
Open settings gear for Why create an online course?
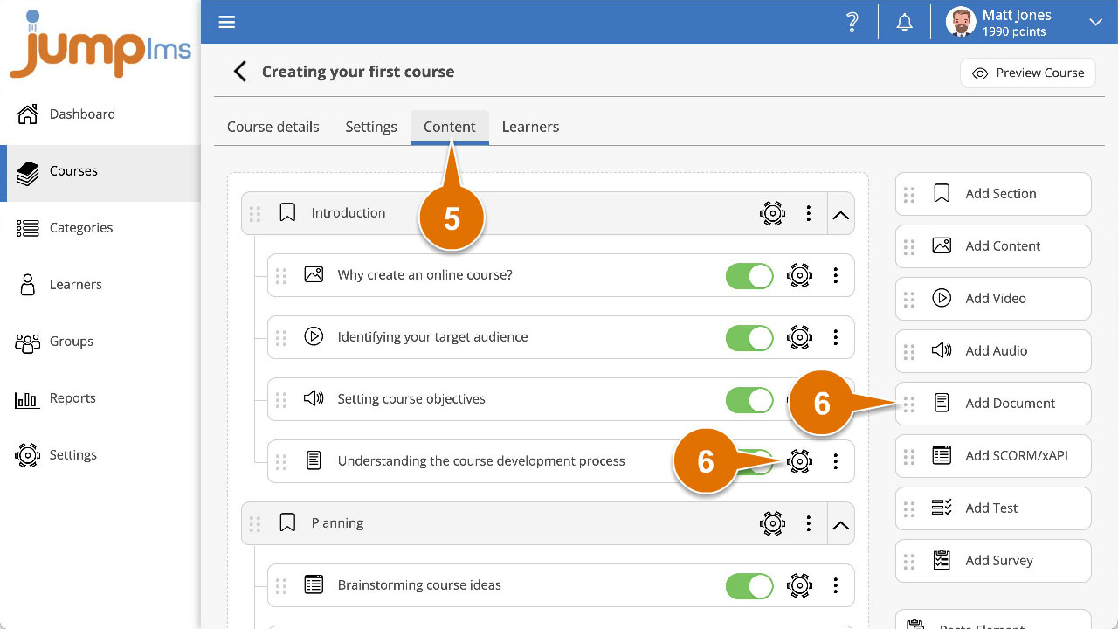pos(799,275)
